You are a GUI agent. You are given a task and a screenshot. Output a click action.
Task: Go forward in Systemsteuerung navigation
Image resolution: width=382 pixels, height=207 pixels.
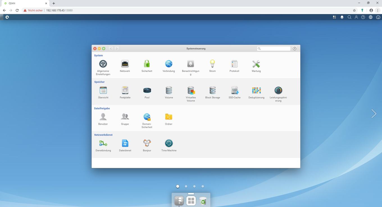click(117, 49)
